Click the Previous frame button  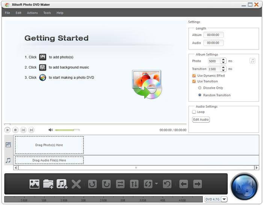(23, 130)
